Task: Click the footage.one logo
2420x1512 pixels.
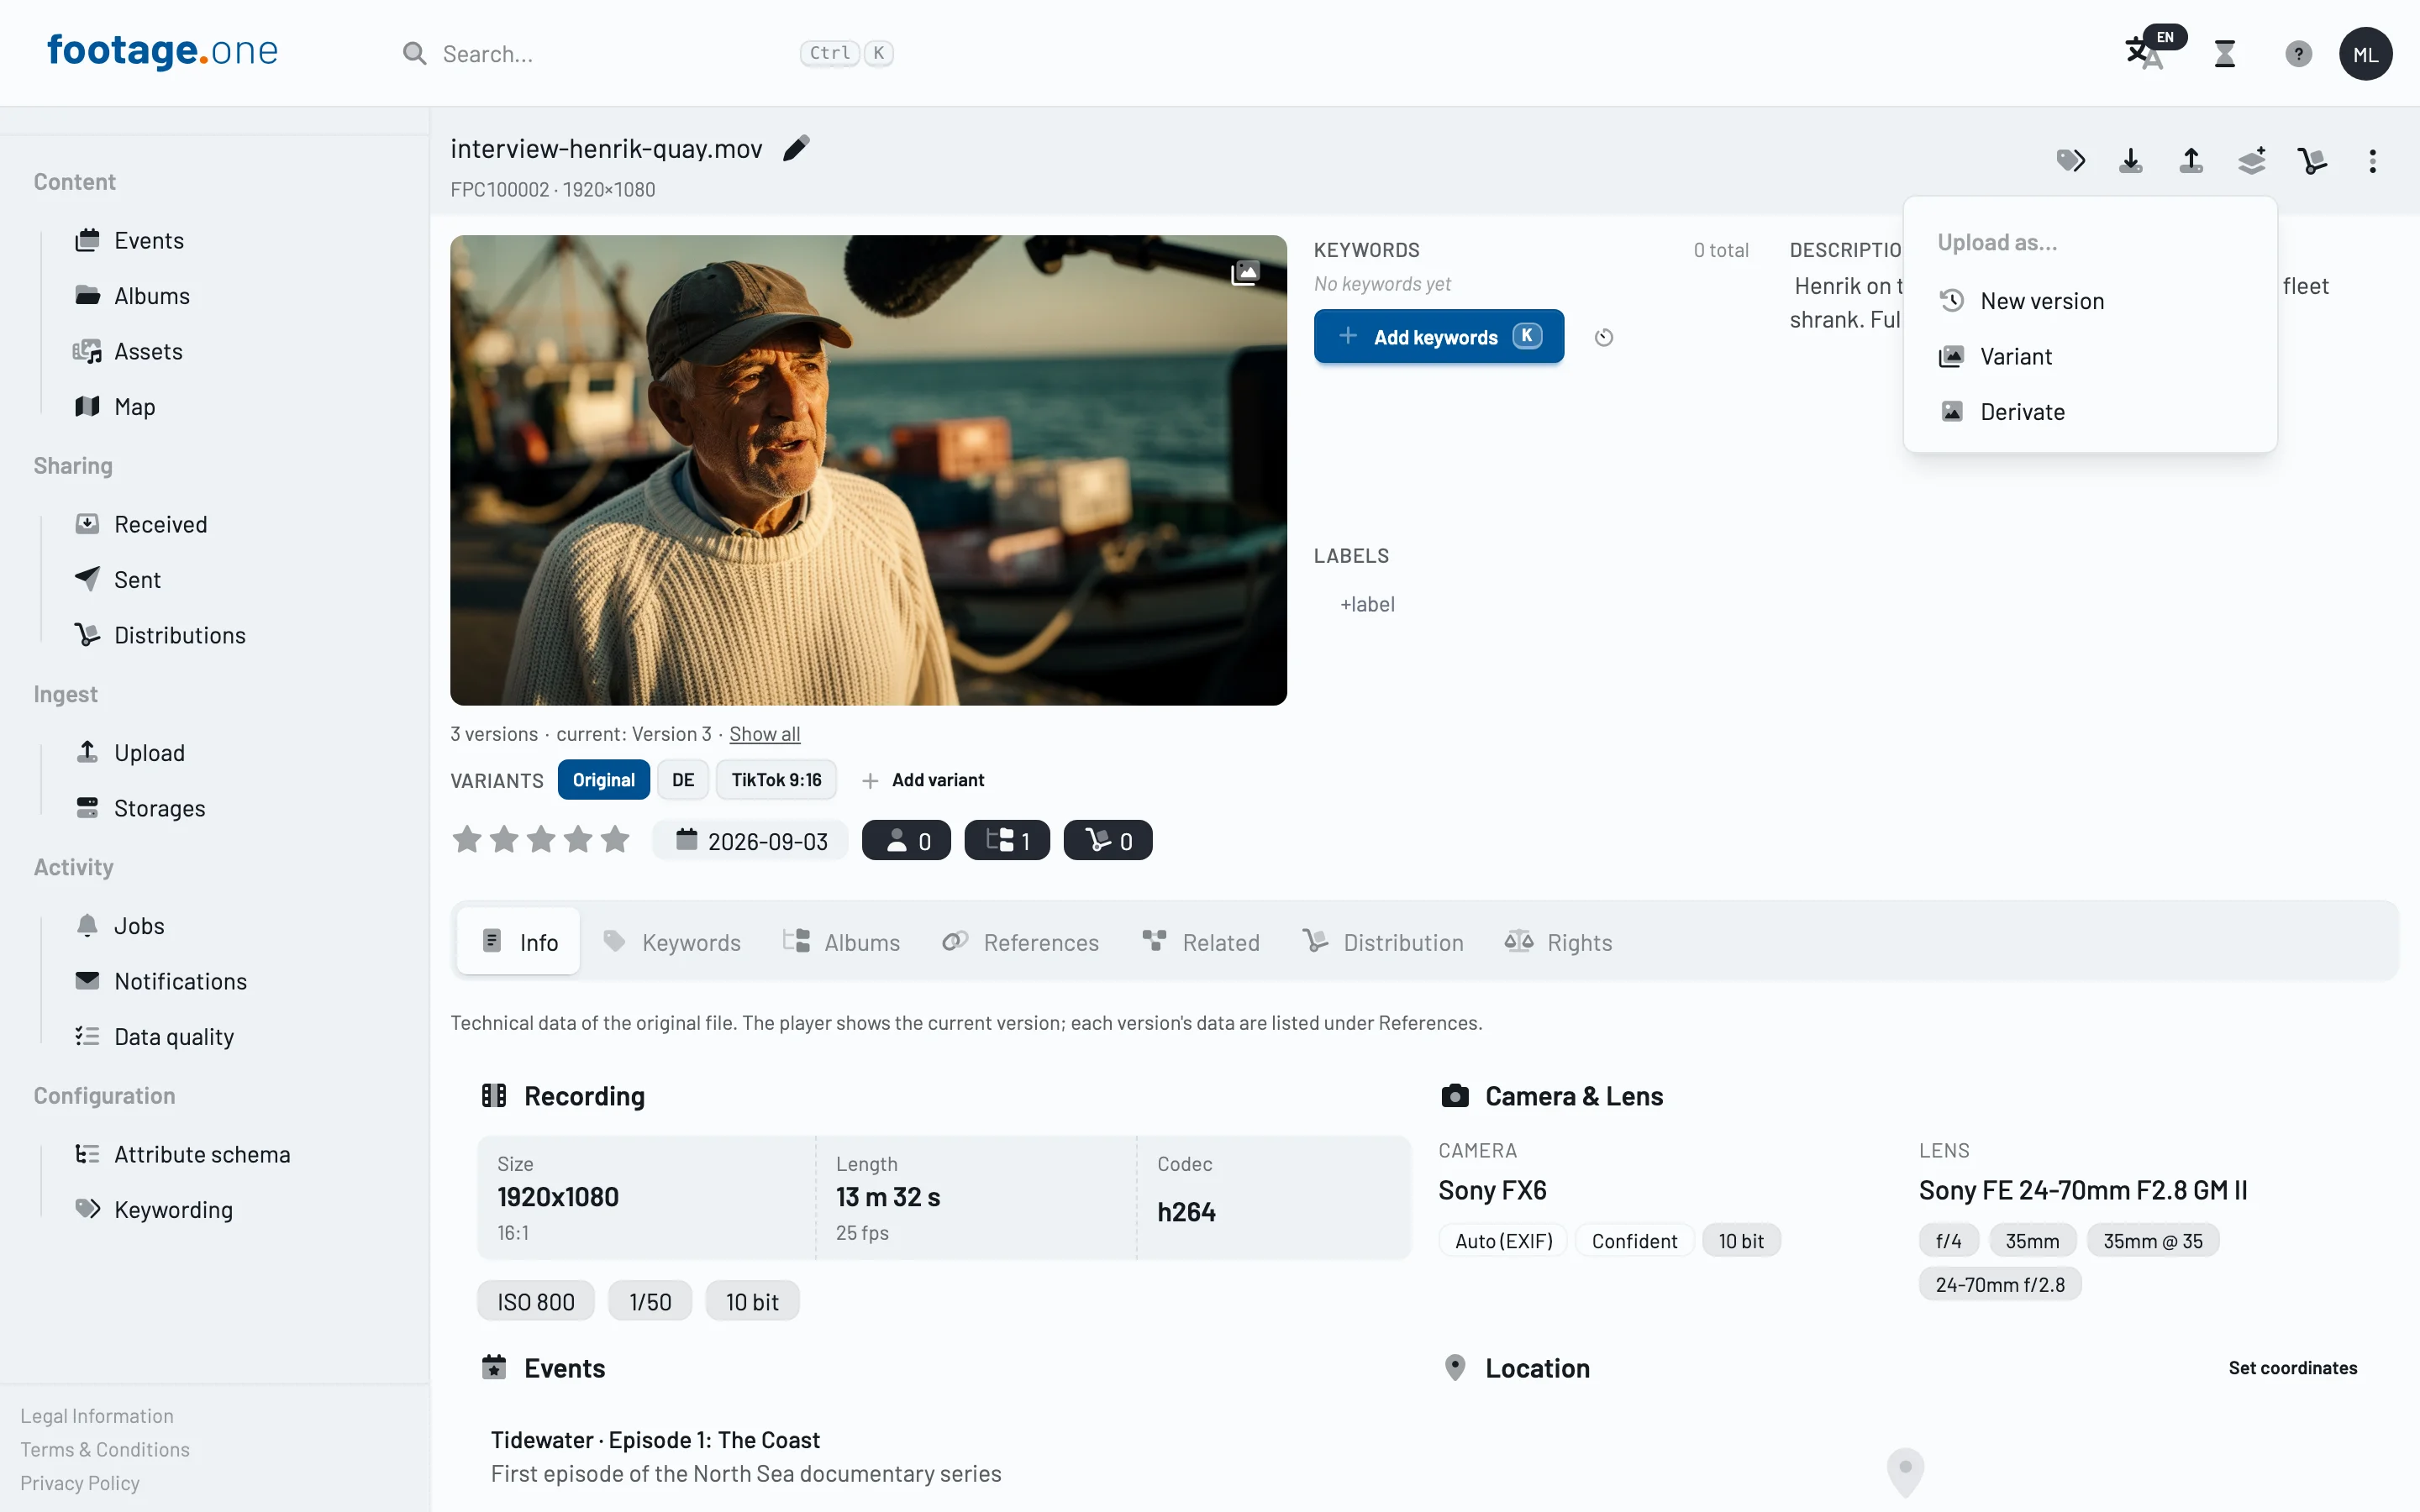Action: pyautogui.click(x=163, y=51)
